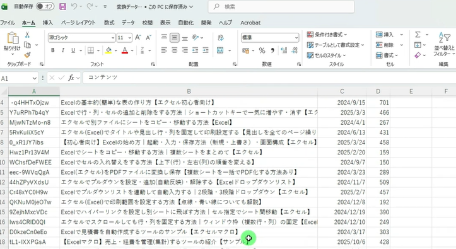Open the font size dropdown
This screenshot has height=249, width=456.
pos(129,38)
